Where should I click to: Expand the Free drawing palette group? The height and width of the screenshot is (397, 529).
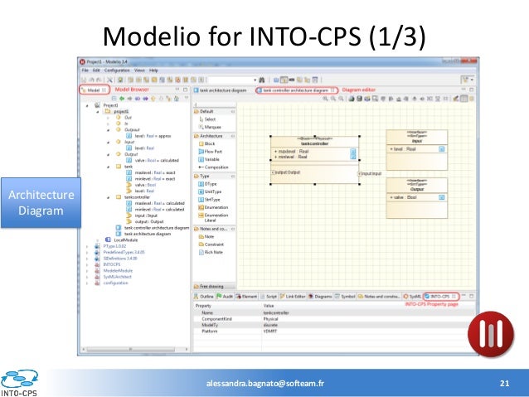pyautogui.click(x=214, y=287)
